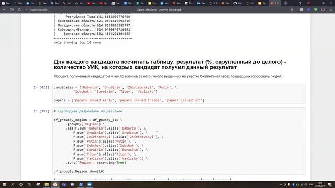The width and height of the screenshot is (335, 188).
Task: Open the downloads arrow icon in the browser toolbar
Action: [331, 10]
